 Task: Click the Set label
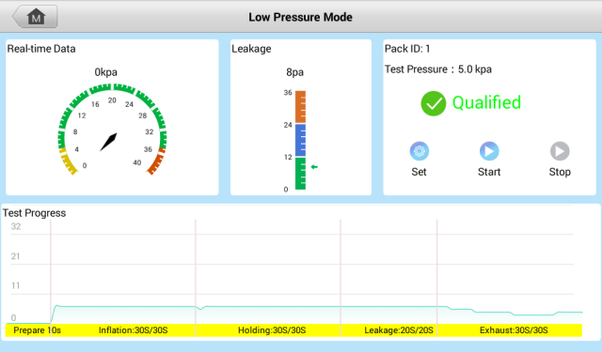click(419, 172)
